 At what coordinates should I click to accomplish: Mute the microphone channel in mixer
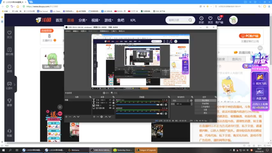[162, 105]
